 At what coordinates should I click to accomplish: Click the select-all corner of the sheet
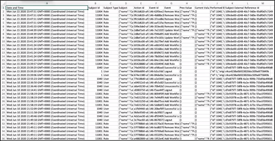coord(3,3)
